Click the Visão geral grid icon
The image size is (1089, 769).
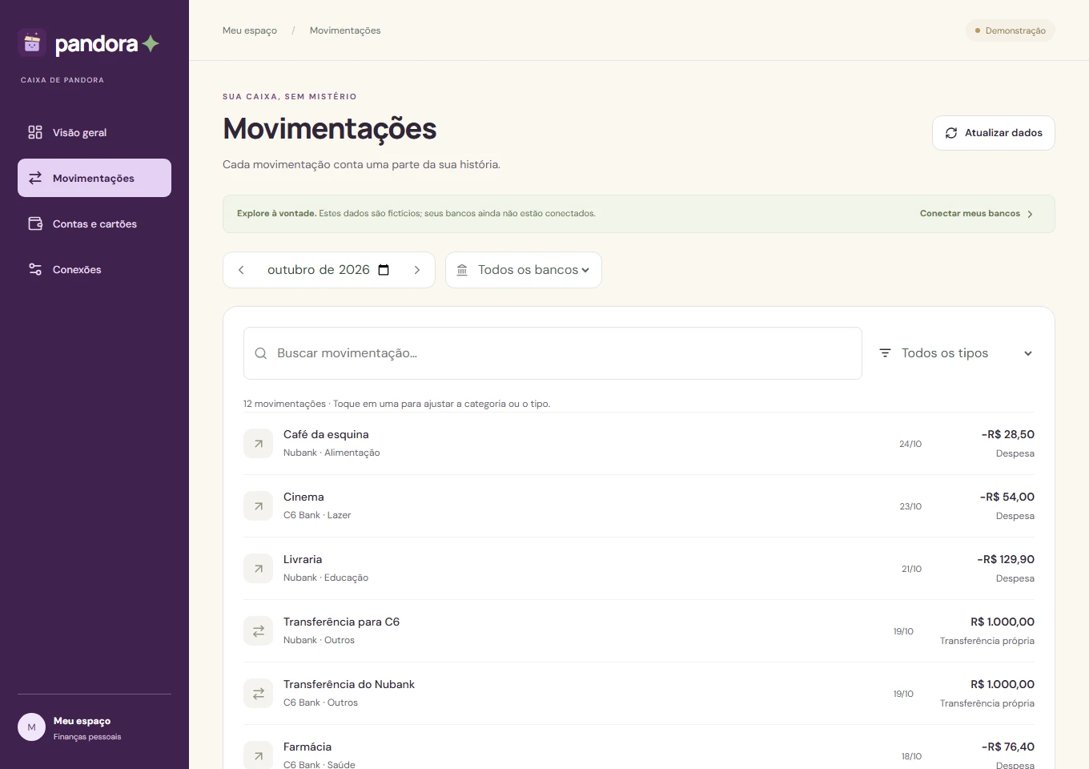(35, 132)
